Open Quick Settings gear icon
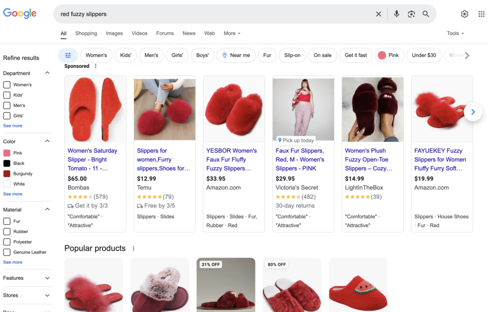488x312 pixels. pyautogui.click(x=464, y=14)
